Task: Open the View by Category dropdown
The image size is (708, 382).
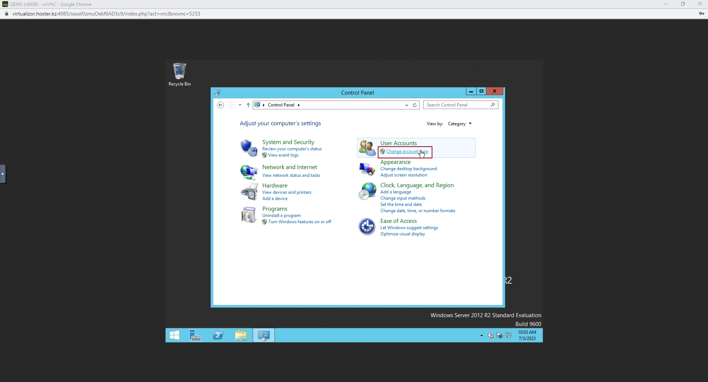Action: coord(460,124)
